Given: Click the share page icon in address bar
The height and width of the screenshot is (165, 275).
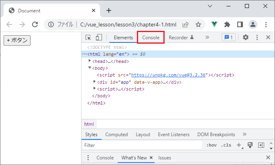Looking at the screenshot, I should click(x=185, y=24).
